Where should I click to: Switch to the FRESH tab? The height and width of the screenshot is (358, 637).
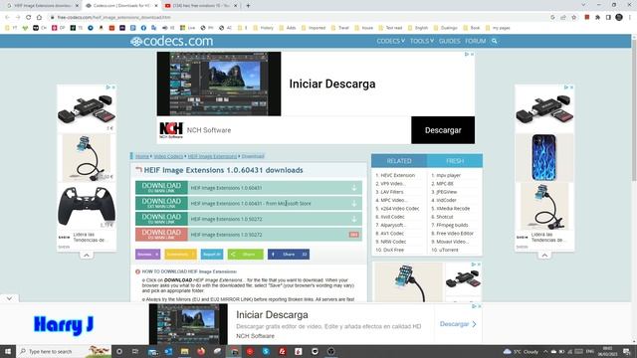[x=455, y=161]
